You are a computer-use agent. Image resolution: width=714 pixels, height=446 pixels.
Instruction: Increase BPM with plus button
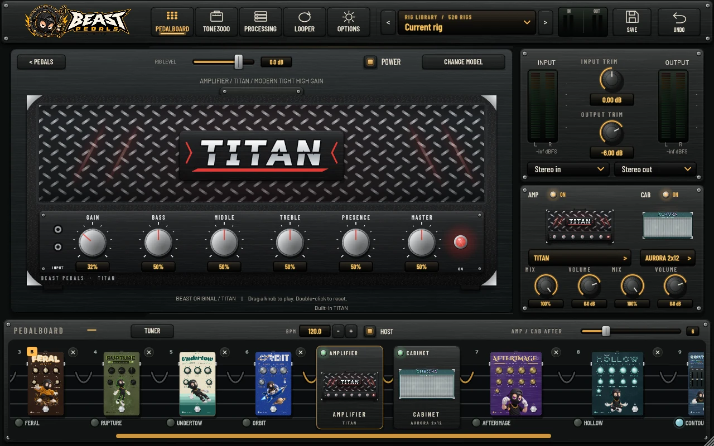[x=351, y=331]
